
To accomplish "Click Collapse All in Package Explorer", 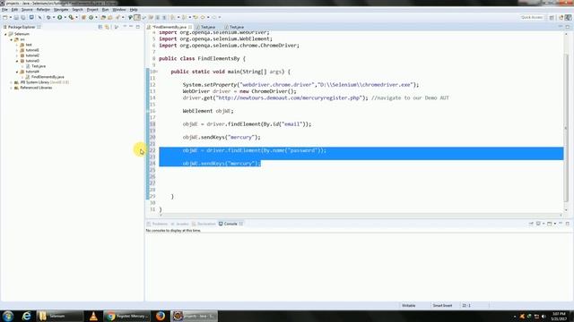I will point(100,27).
